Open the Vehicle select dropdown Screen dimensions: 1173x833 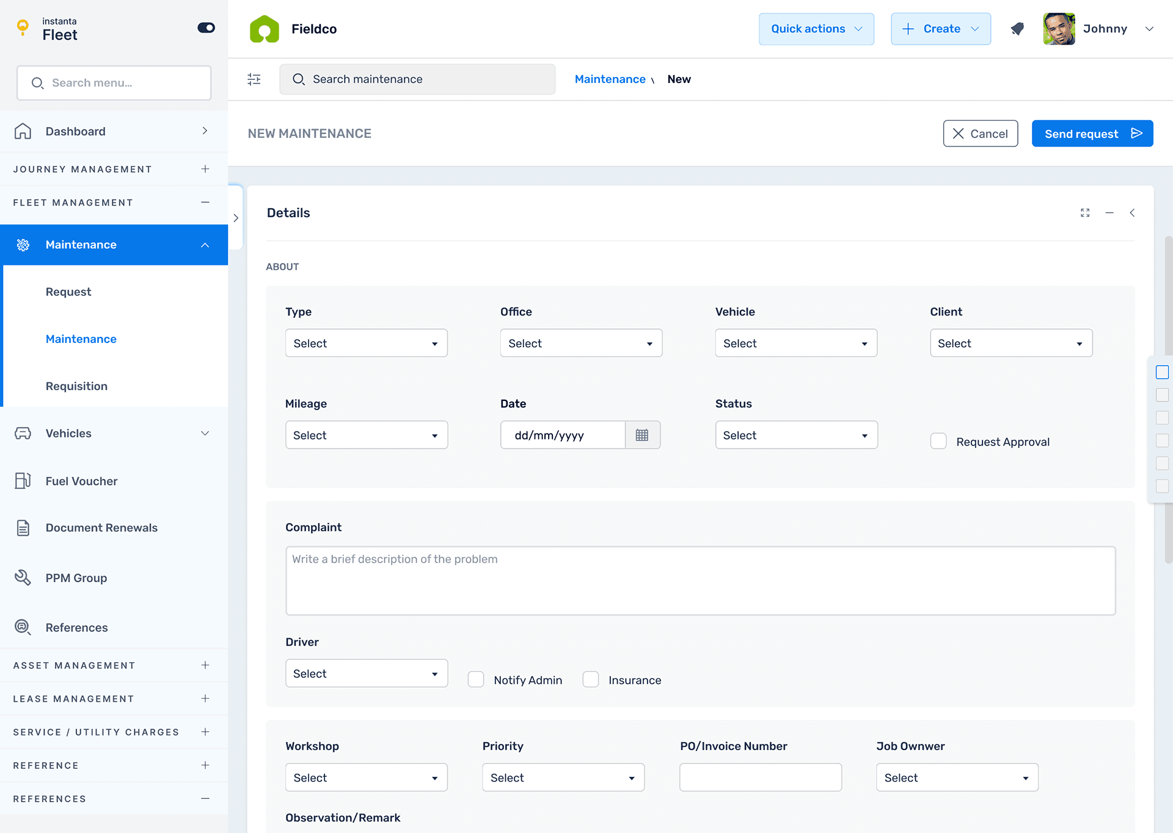click(796, 344)
